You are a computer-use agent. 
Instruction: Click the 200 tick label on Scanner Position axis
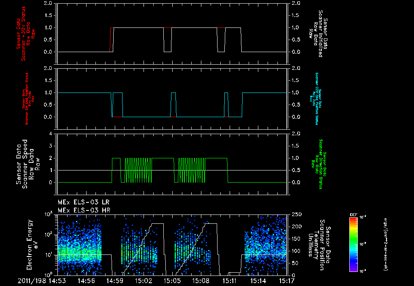[296, 227]
